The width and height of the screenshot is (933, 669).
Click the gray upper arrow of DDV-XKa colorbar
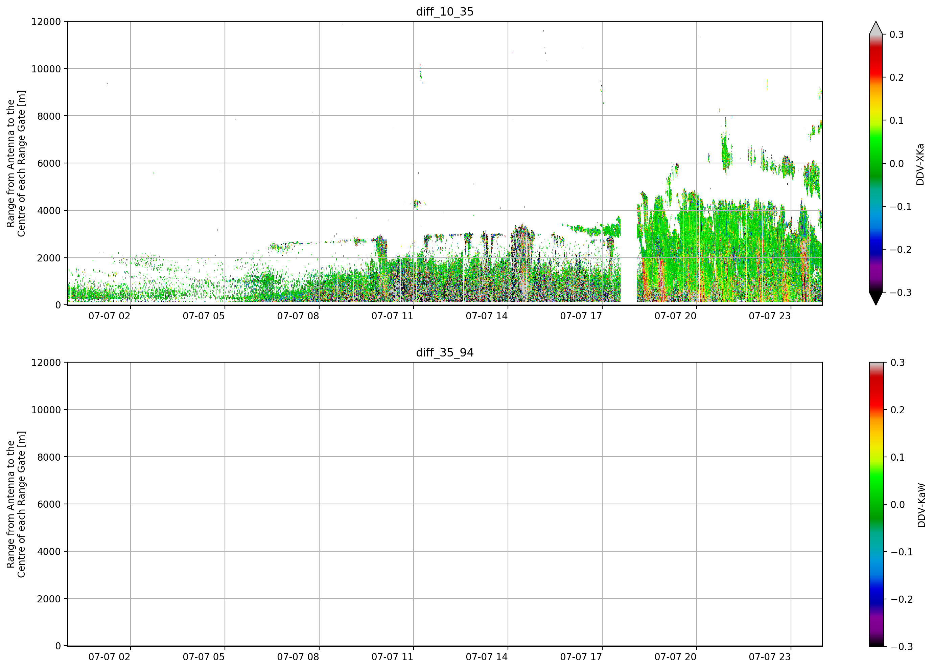click(x=876, y=28)
